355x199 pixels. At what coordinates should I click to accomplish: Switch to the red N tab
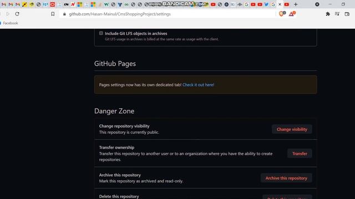pos(73,4)
